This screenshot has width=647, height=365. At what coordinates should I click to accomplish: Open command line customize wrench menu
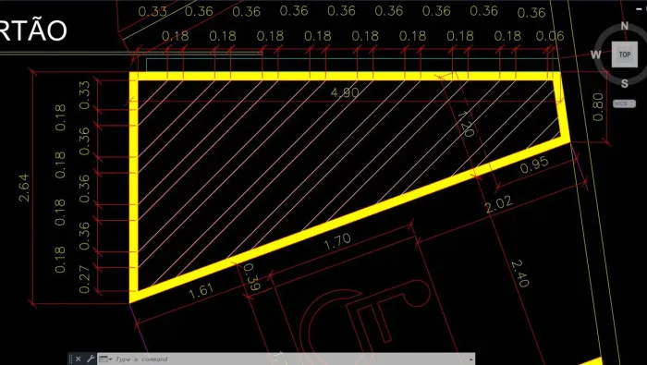click(91, 359)
